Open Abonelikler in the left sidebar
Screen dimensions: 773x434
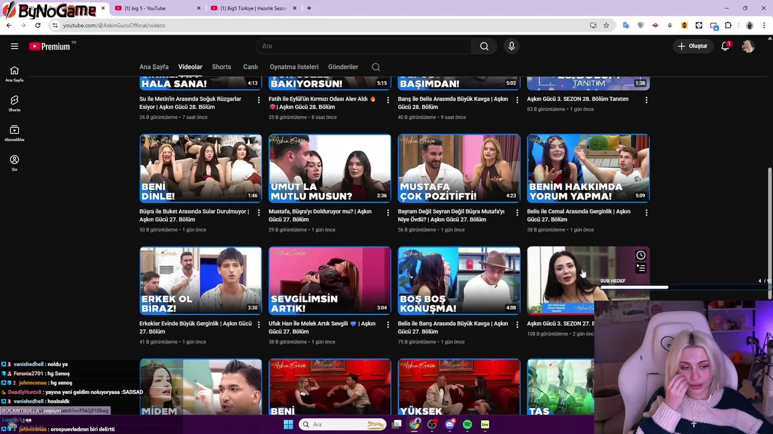click(x=14, y=133)
